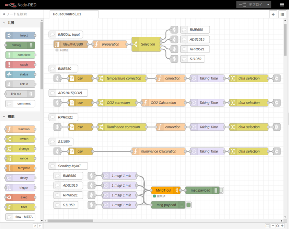The width and height of the screenshot is (289, 229).
Task: Add a new flow tab with plus button
Action: click(273, 14)
